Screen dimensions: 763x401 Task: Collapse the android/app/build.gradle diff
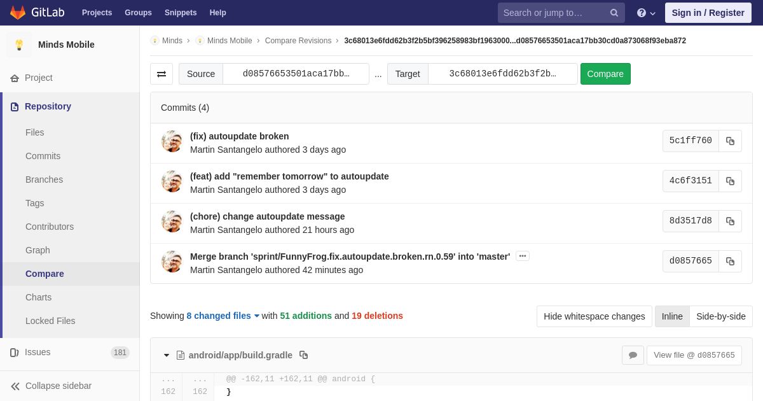(x=167, y=355)
